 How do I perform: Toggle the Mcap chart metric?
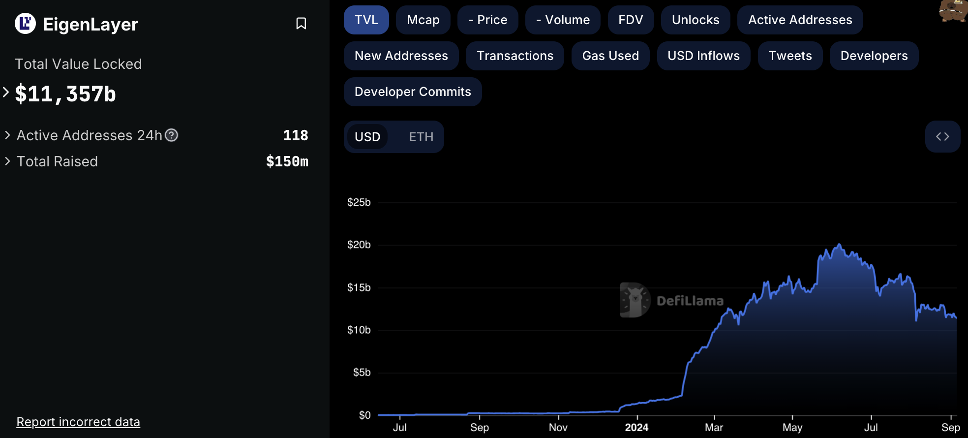(423, 20)
